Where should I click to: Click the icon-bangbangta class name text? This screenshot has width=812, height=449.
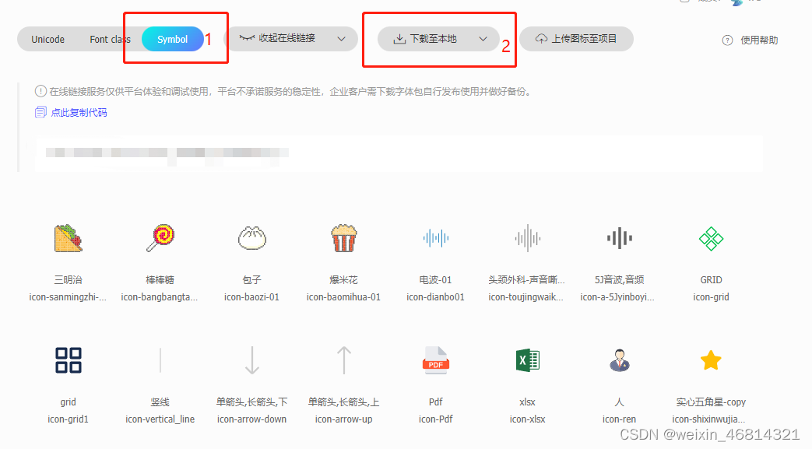(160, 297)
